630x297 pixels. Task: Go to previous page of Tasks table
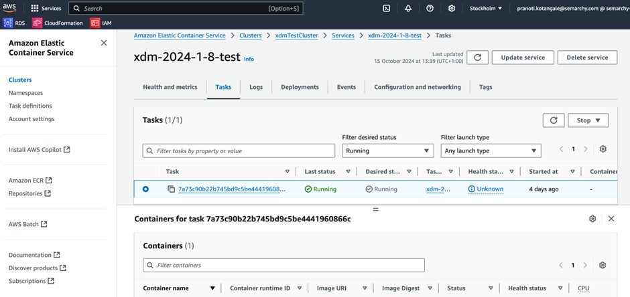561,149
